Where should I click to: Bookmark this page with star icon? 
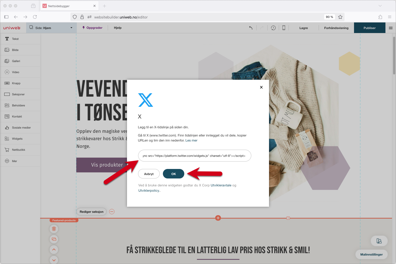pos(340,17)
